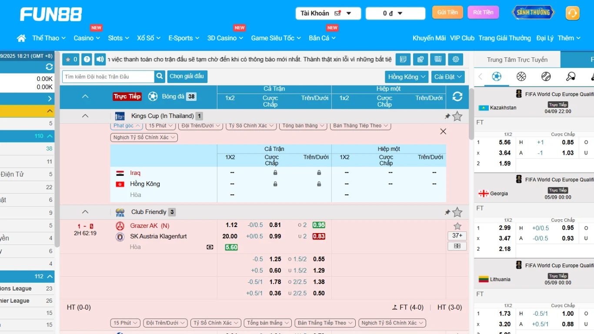594x334 pixels.
Task: Click the Chọn giải đấu button
Action: point(187,77)
